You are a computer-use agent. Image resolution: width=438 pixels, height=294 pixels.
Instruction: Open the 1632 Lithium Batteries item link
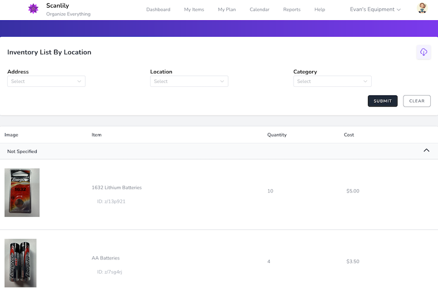(117, 187)
